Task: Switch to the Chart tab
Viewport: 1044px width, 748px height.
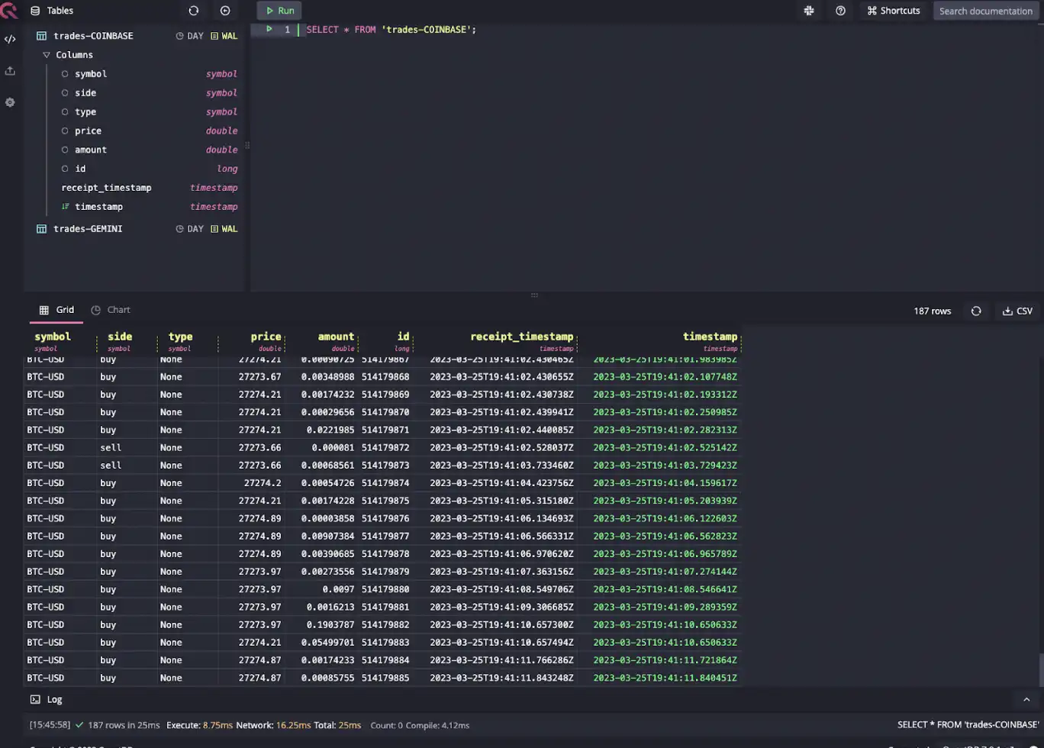Action: [x=111, y=310]
